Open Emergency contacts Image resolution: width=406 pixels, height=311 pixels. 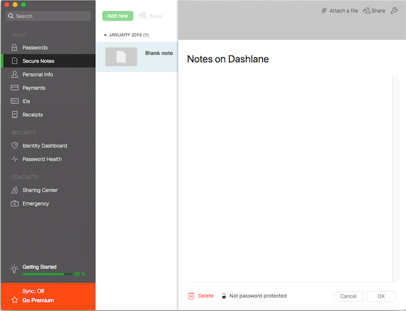48,204
